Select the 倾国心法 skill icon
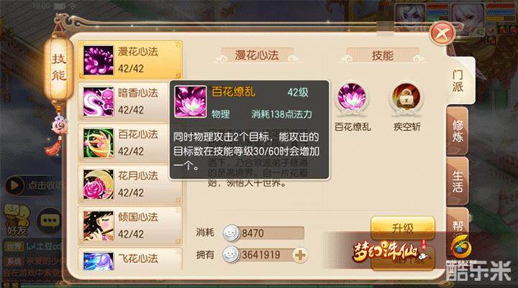The width and height of the screenshot is (518, 288). (98, 226)
